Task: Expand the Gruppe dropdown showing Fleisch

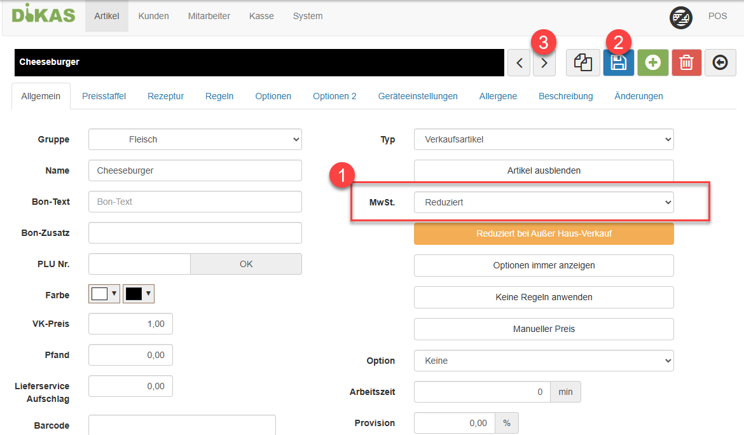Action: click(x=195, y=139)
